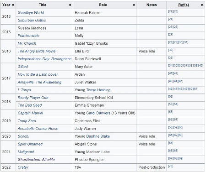Select the Ghostbusters: Afterlife title cell
The height and width of the screenshot is (172, 206).
pyautogui.click(x=44, y=160)
